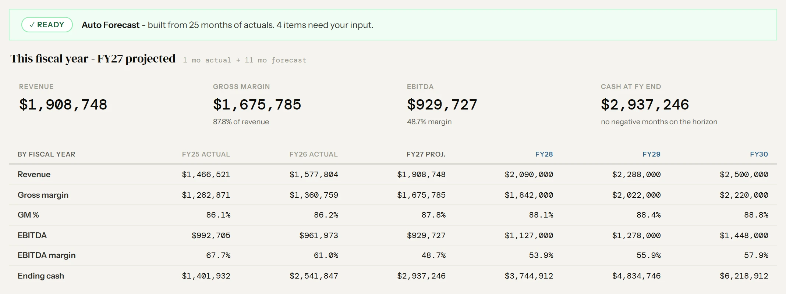Screen dimensions: 786x294
Task: Click the "Gross margin" table row label
Action: 43,195
